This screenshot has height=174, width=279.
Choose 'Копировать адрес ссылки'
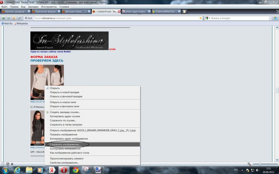[x=92, y=116]
